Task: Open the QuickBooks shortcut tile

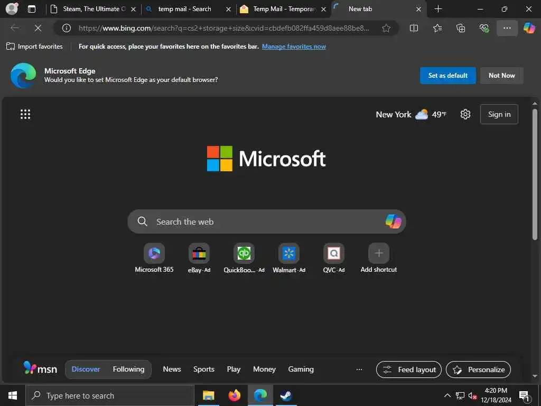Action: [244, 258]
